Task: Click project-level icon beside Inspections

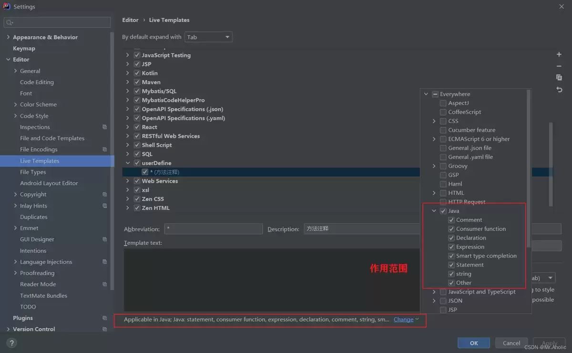Action: tap(105, 127)
